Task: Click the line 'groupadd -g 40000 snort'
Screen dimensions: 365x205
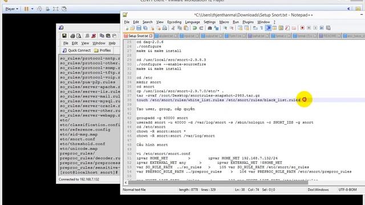Action: tap(162, 118)
